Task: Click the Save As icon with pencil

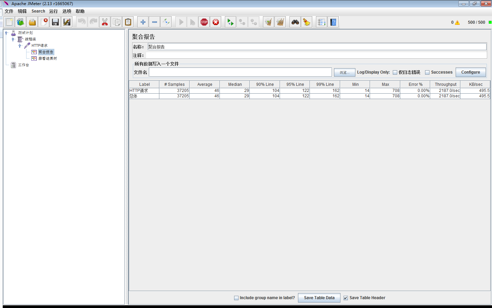Action: [67, 22]
